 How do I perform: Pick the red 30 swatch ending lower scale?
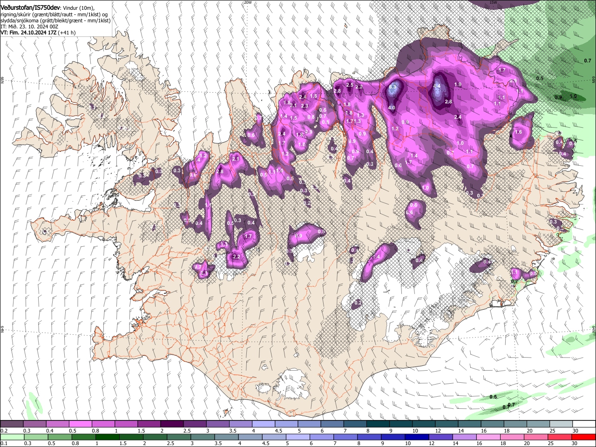point(583,437)
